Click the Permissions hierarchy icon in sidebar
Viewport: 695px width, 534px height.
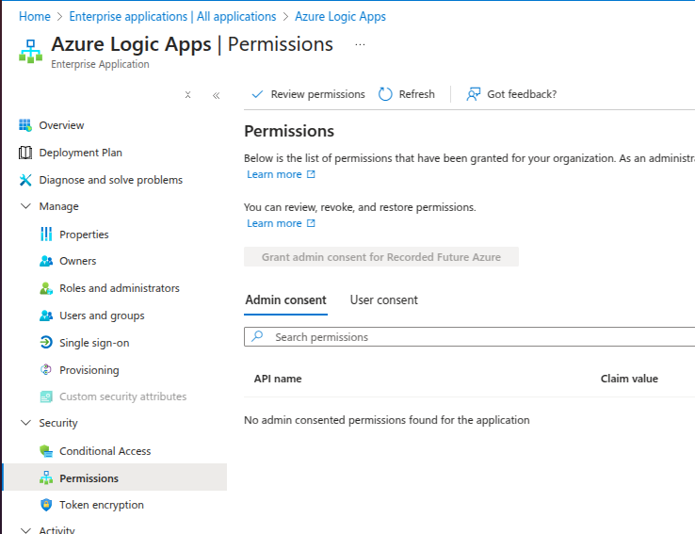click(x=46, y=477)
